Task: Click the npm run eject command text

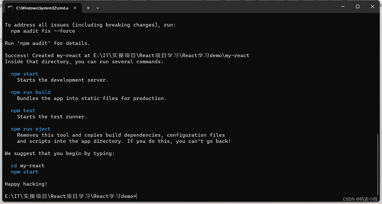Action: click(x=31, y=129)
